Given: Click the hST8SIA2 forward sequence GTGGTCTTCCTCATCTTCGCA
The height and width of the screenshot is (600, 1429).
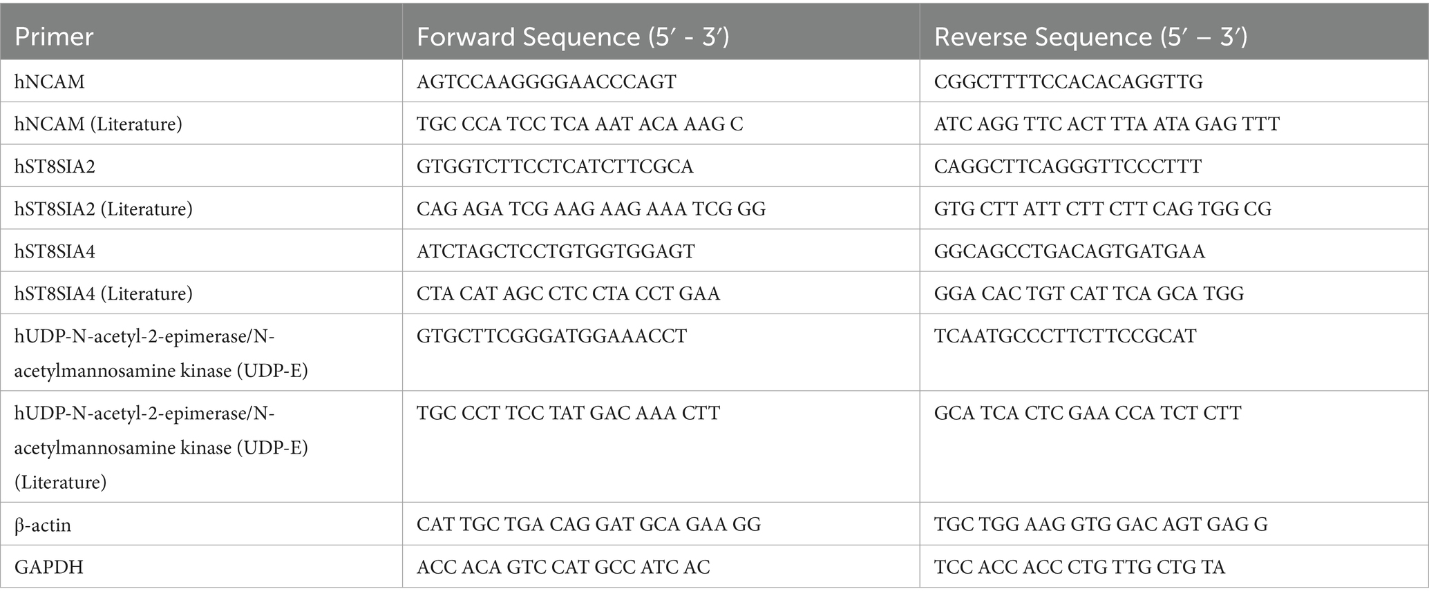Looking at the screenshot, I should point(555,166).
